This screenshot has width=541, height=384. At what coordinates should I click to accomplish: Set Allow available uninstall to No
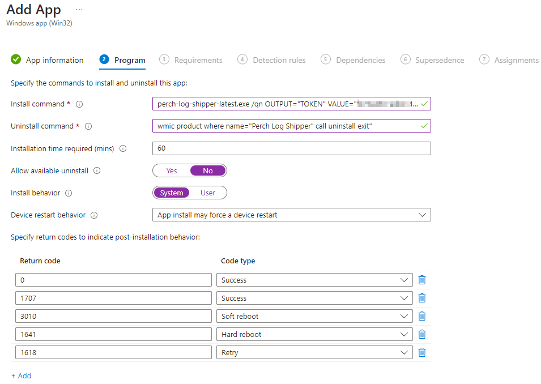207,170
